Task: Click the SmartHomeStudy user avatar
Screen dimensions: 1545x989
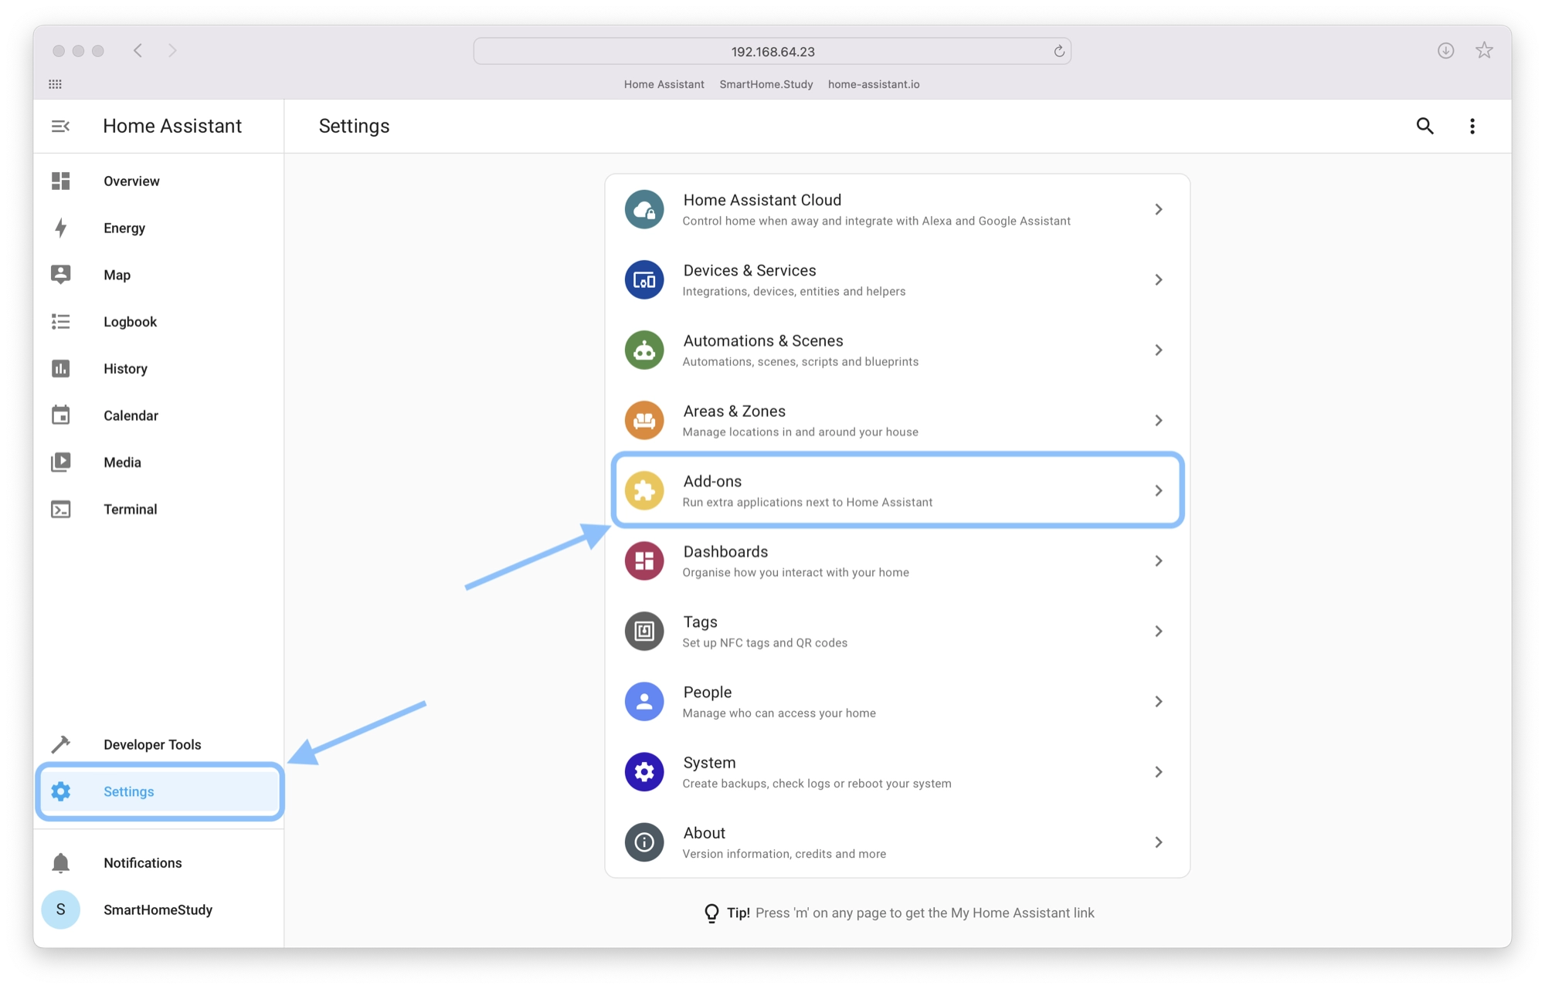Action: (60, 909)
